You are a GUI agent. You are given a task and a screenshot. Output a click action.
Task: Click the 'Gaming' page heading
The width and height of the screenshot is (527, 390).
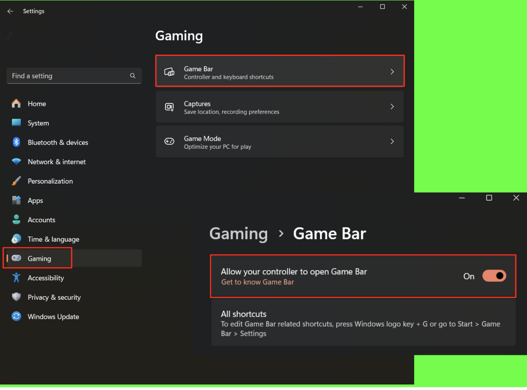179,36
